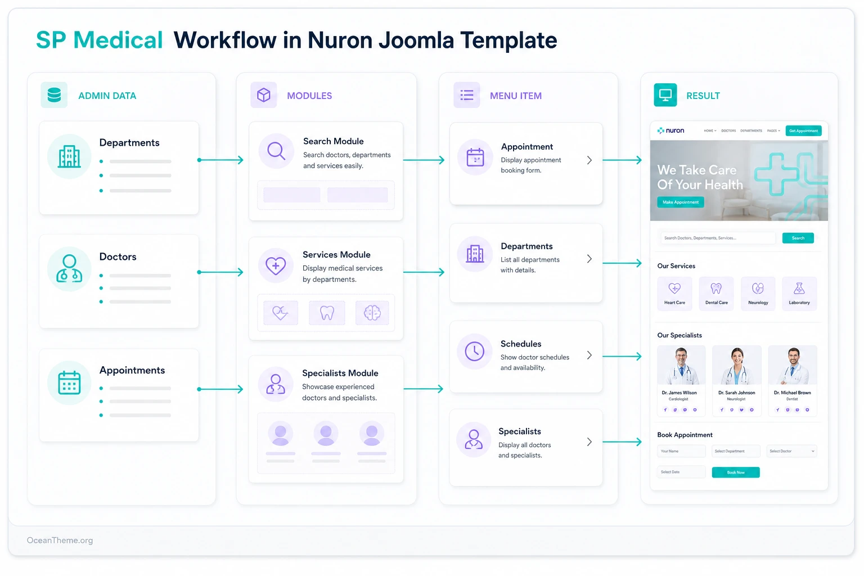Go to DEPARTMENTS in the nuron navbar
This screenshot has width=864, height=576.
(x=751, y=130)
